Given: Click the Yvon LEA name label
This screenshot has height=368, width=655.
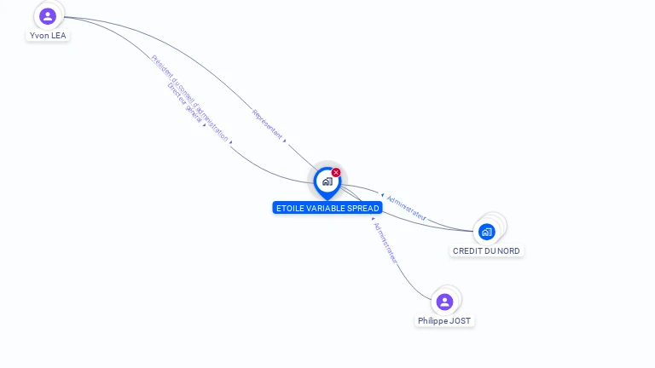Looking at the screenshot, I should pos(48,36).
